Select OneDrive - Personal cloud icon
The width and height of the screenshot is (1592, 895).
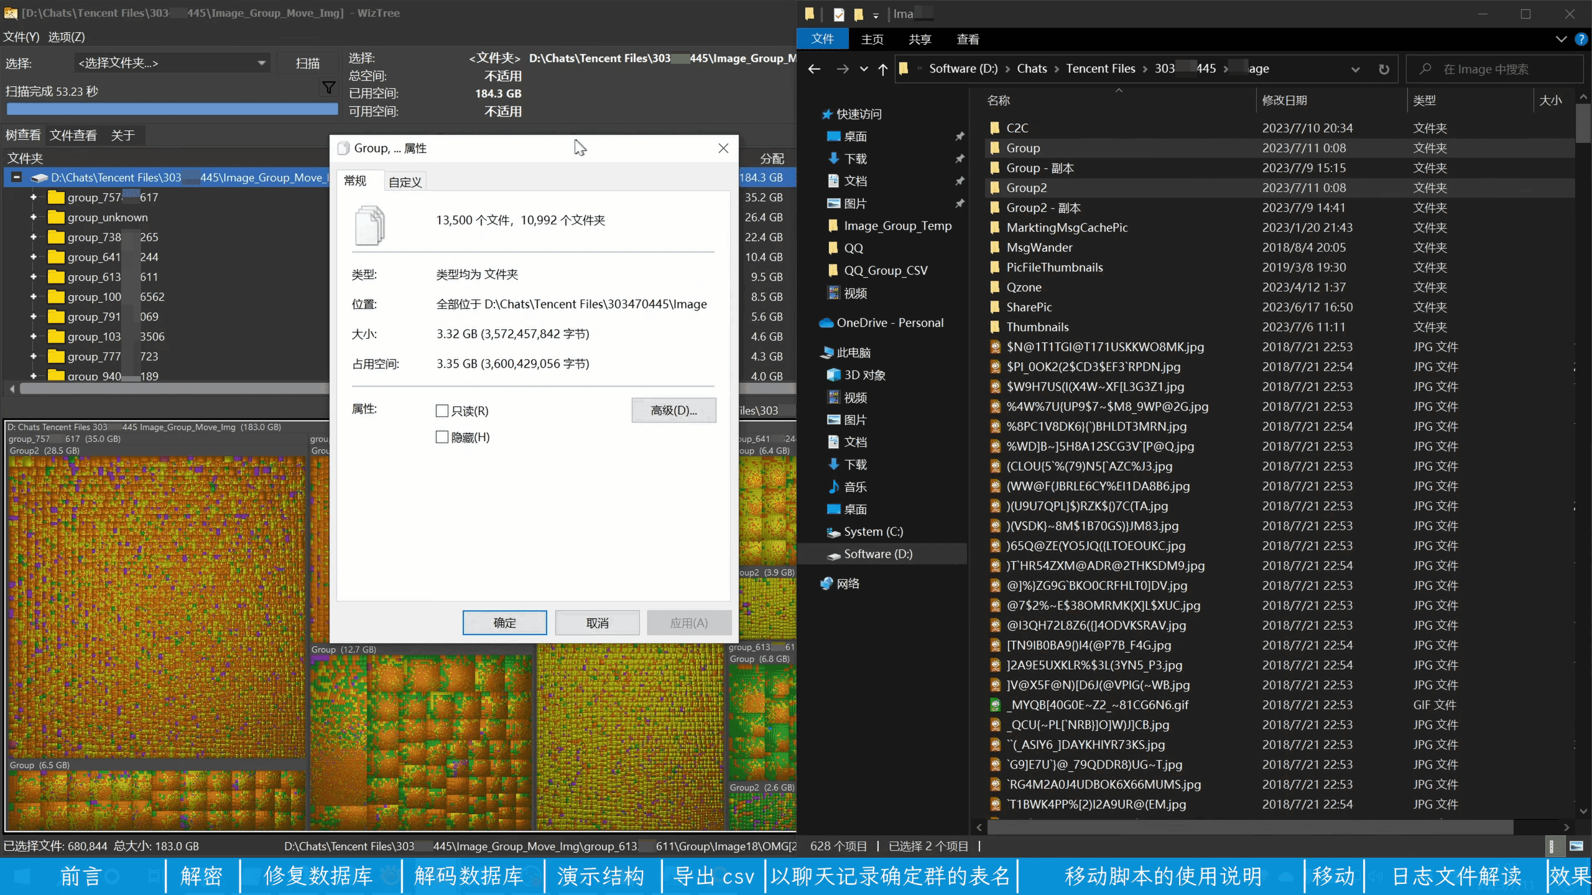[826, 323]
